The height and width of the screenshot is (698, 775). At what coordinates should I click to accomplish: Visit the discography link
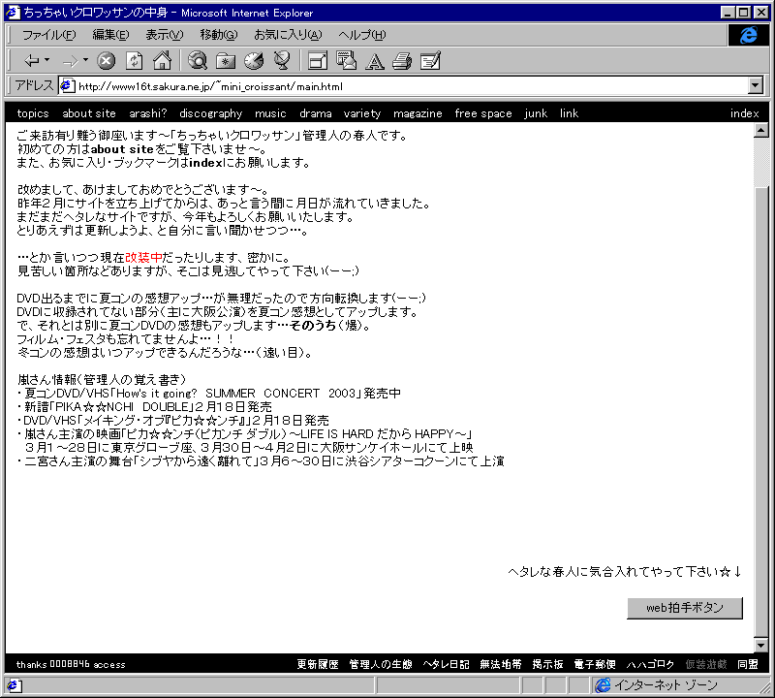coord(211,113)
